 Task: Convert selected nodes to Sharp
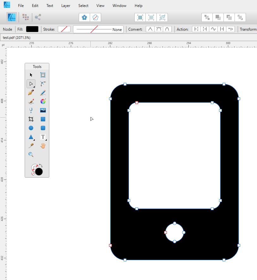150,29
